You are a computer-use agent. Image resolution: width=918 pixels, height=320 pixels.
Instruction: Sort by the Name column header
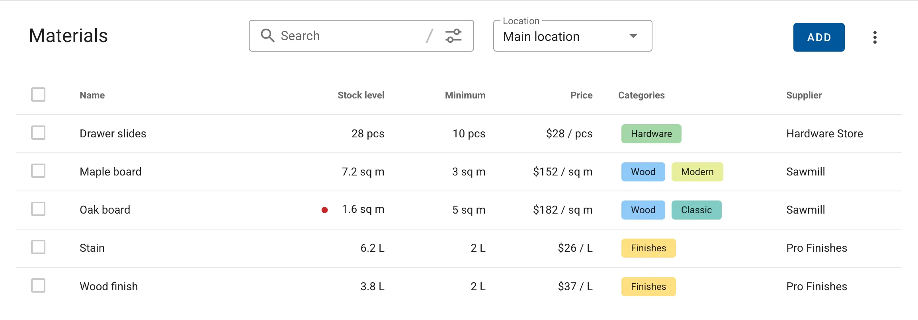92,95
